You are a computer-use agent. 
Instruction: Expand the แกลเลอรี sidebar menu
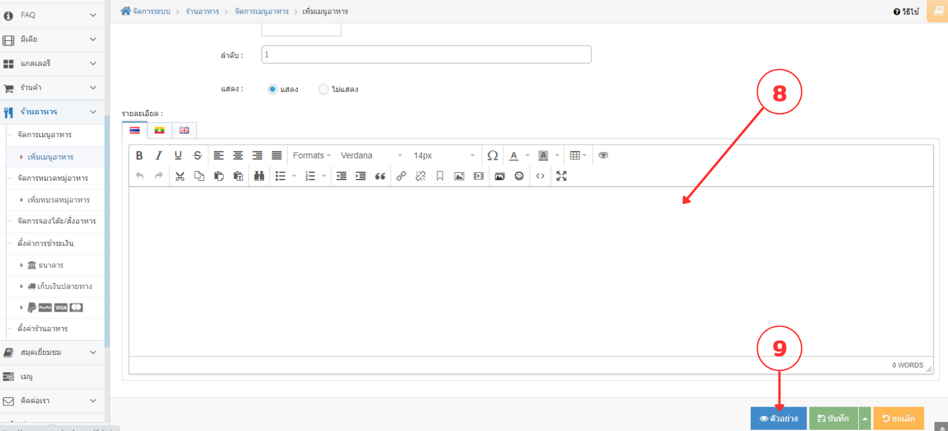coord(52,64)
